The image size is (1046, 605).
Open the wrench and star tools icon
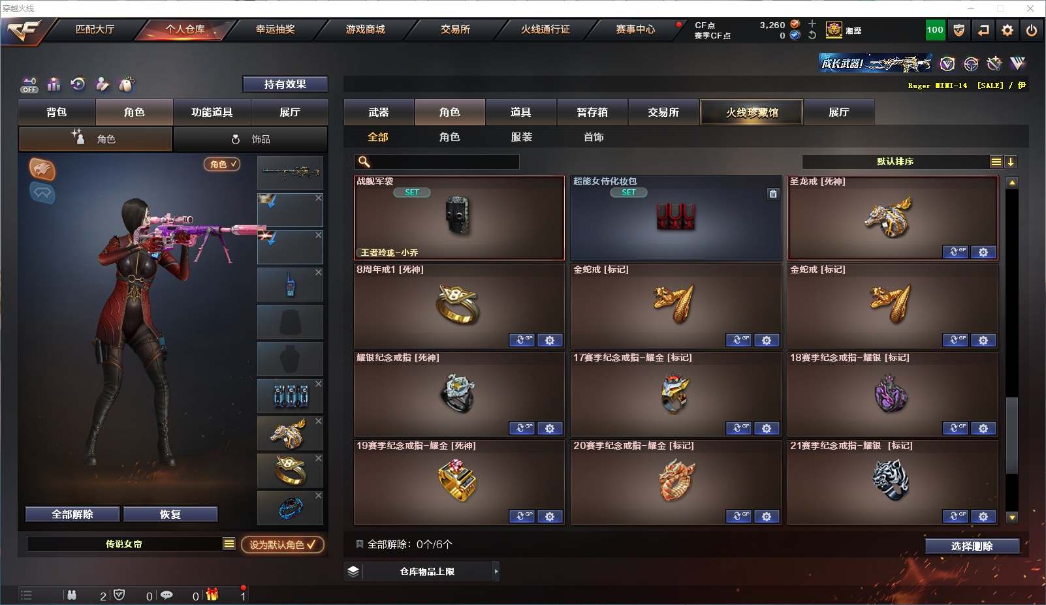click(994, 63)
